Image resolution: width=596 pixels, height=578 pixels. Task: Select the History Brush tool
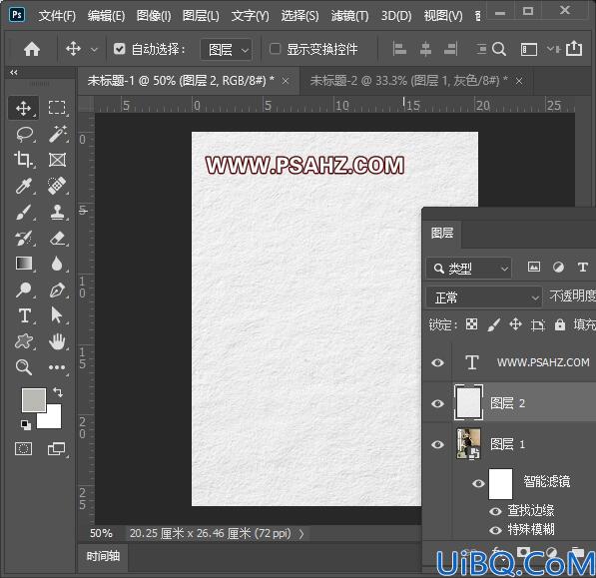24,239
